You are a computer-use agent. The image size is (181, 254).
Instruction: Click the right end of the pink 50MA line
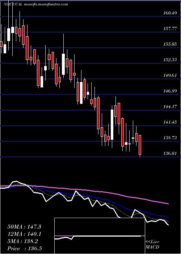pos(168,204)
